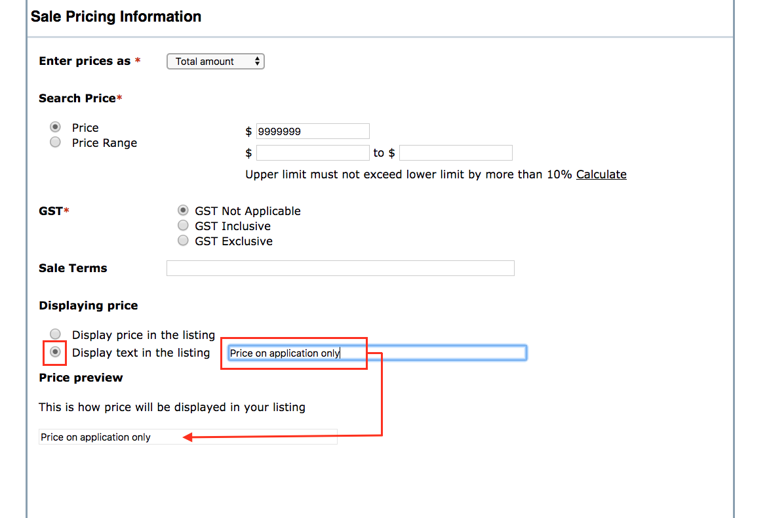This screenshot has height=518, width=769.
Task: Select the Price radio button
Action: [x=56, y=127]
